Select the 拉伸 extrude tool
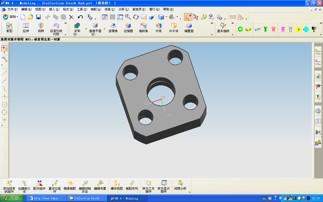 tap(26, 28)
